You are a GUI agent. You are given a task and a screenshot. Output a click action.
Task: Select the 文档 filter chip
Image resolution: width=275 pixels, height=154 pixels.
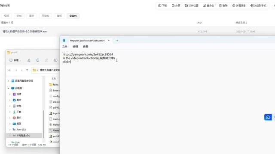click(x=19, y=16)
